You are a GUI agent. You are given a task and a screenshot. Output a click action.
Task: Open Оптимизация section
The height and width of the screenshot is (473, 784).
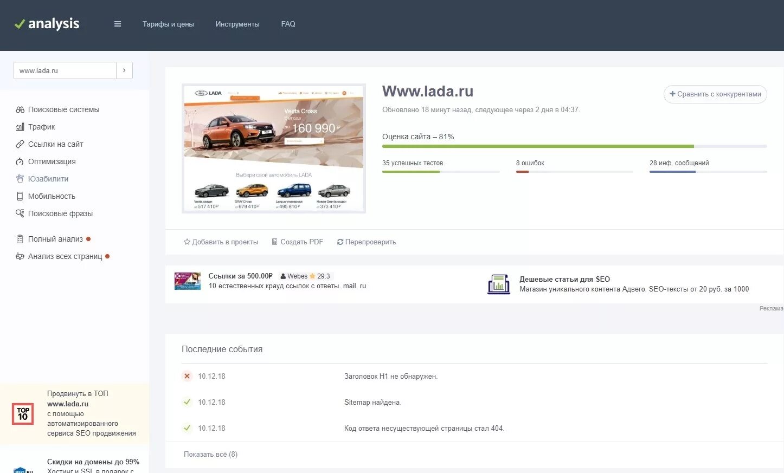(52, 161)
